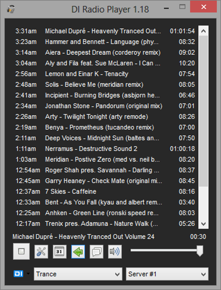
Task: Select the 3:31am Michael Dupré track row
Action: pyautogui.click(x=105, y=31)
